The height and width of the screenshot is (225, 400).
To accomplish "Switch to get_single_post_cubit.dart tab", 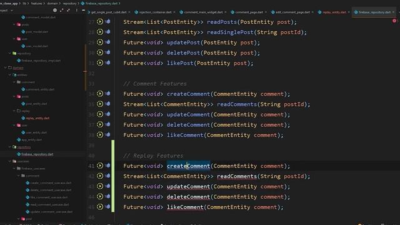I will tap(109, 12).
